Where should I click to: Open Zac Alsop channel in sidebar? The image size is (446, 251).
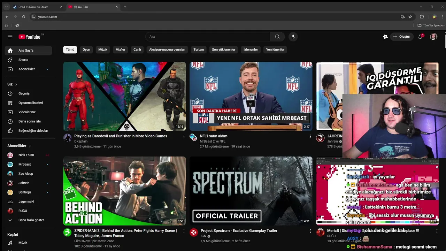[29, 174]
